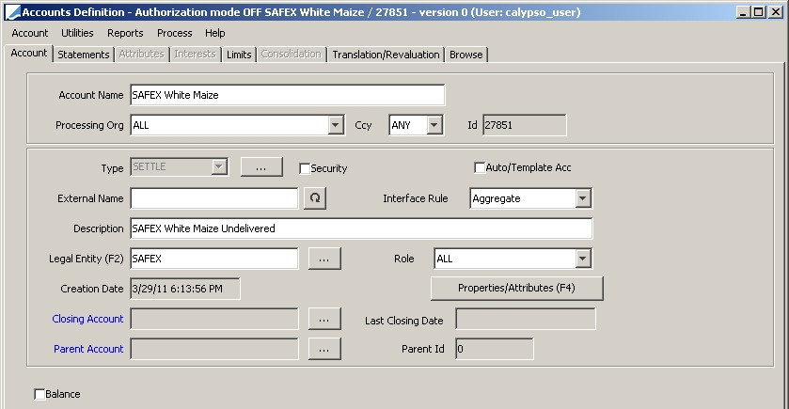
Task: Click the External Name input field
Action: pyautogui.click(x=214, y=198)
